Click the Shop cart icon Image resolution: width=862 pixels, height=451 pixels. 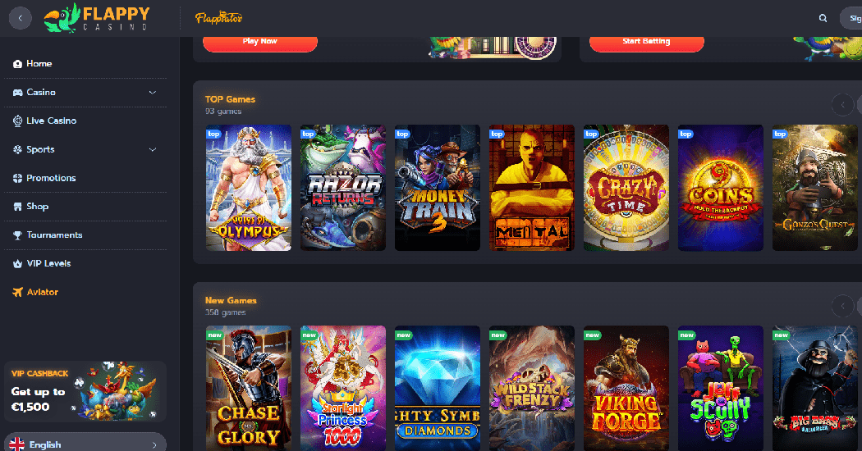17,207
